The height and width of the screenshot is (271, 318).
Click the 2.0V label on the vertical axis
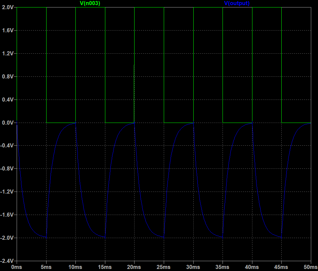pyautogui.click(x=7, y=7)
